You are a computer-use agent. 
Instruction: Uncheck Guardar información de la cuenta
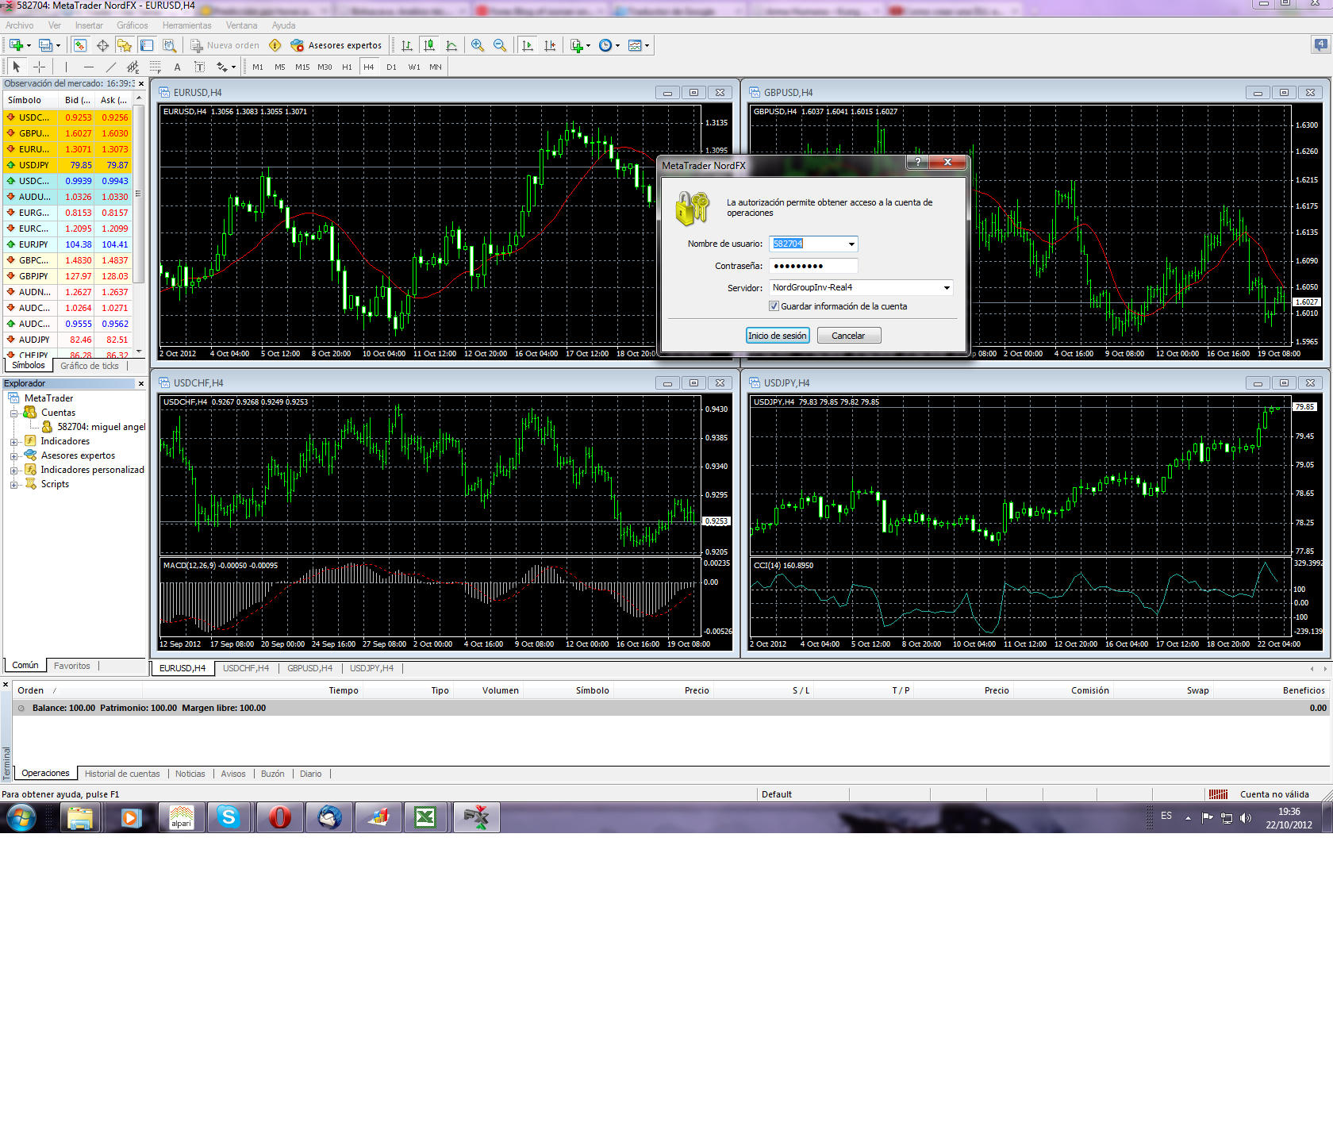(x=774, y=306)
